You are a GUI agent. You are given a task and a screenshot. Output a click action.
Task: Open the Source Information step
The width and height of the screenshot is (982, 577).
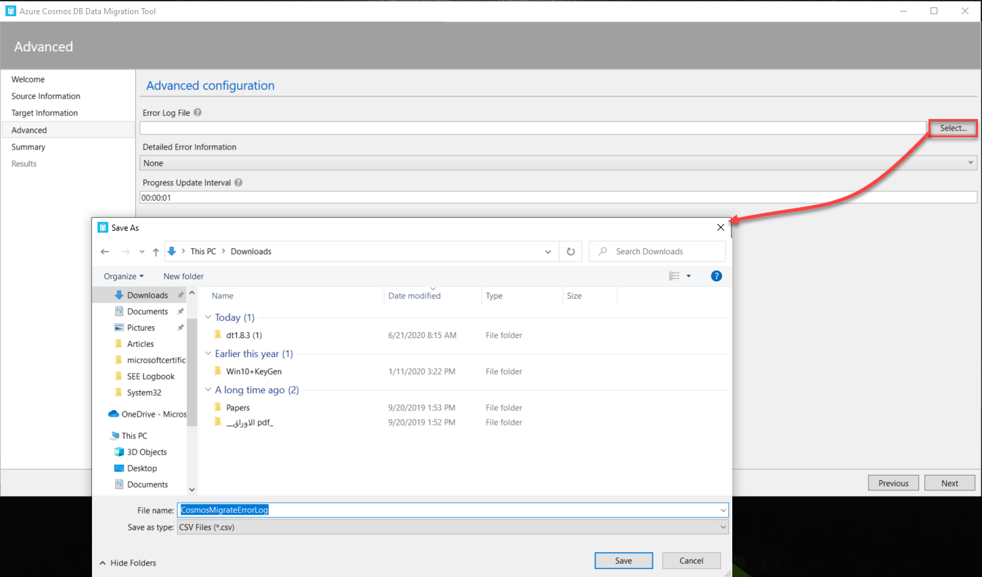[45, 96]
